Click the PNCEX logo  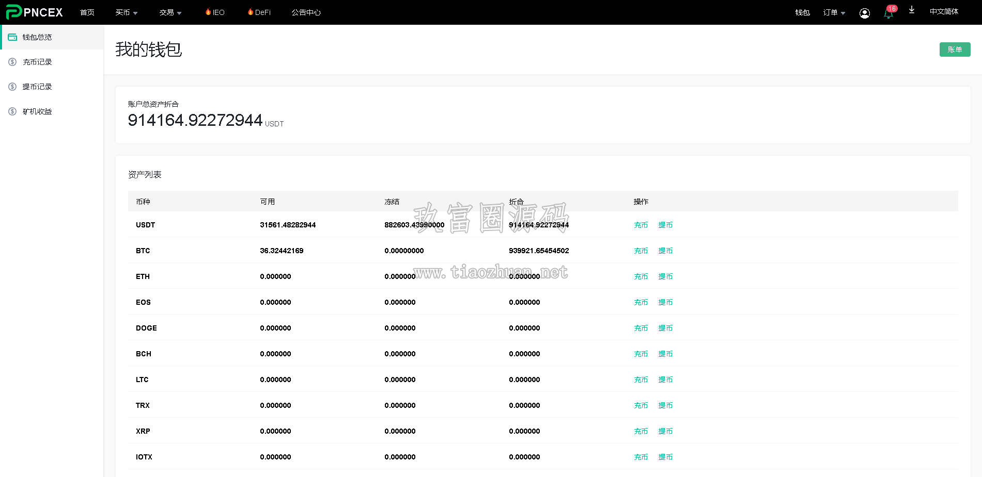34,12
